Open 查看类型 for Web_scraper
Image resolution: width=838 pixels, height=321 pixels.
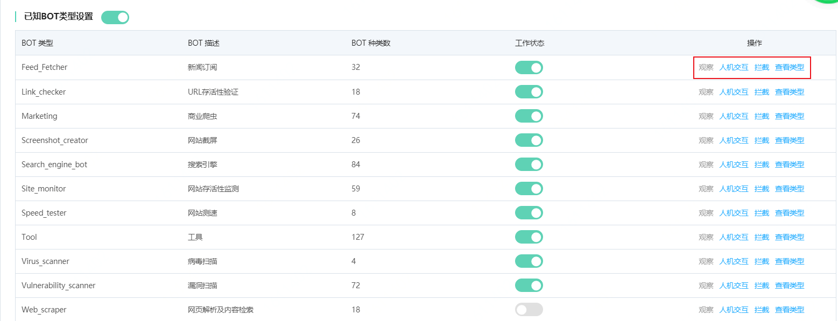tap(790, 310)
